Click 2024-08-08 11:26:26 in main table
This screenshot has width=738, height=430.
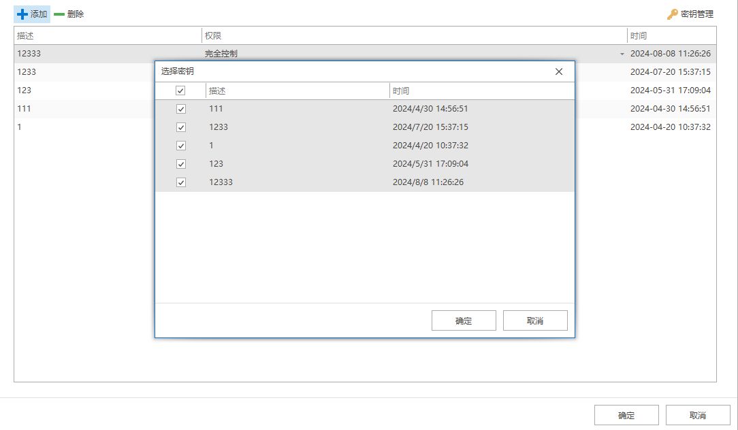click(670, 54)
